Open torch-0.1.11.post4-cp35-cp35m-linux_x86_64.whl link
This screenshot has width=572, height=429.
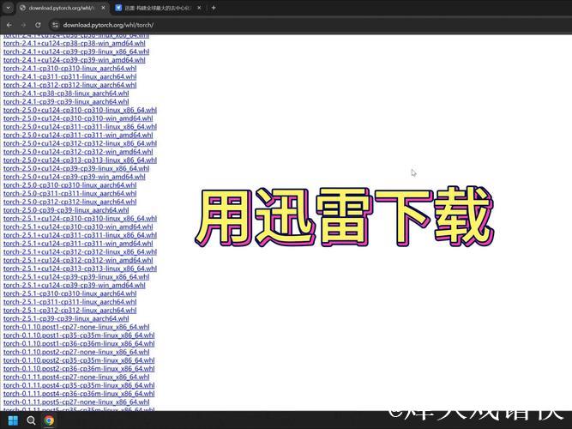[79, 385]
